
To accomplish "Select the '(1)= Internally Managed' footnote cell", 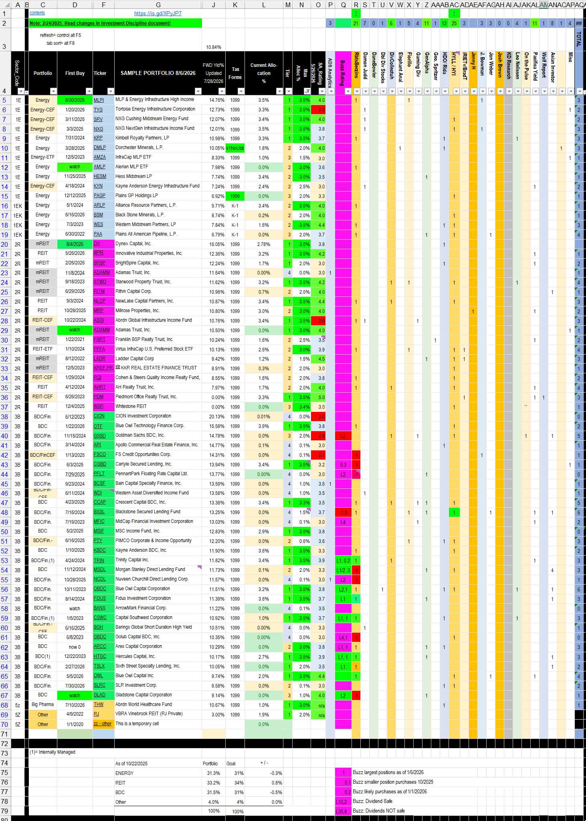I will (x=53, y=752).
